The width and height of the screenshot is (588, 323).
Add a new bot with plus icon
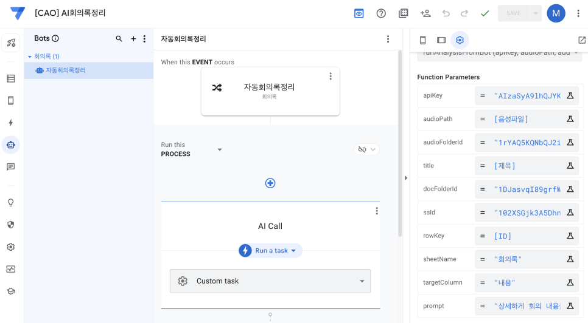pos(133,38)
